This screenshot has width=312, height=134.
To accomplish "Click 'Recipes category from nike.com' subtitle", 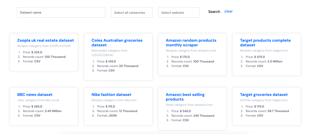I will [114, 100].
